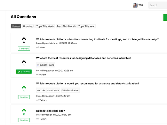Filter by the datascience tag
Viewport: 167px width, 125px height.
coord(53,90)
